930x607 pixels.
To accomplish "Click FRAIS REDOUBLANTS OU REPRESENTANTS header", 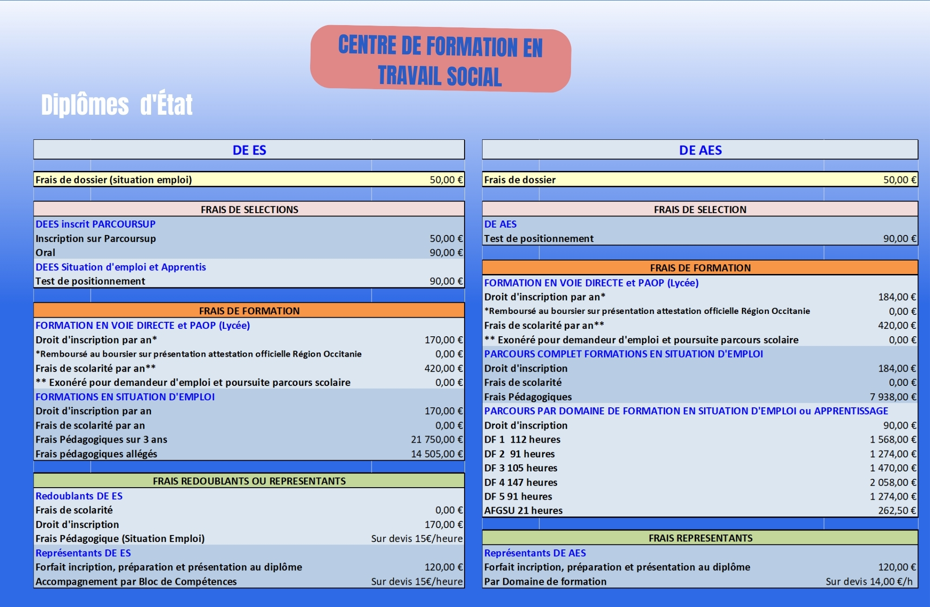I will [249, 481].
